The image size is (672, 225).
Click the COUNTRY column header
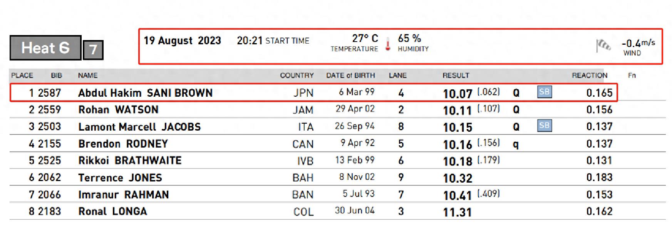(297, 76)
